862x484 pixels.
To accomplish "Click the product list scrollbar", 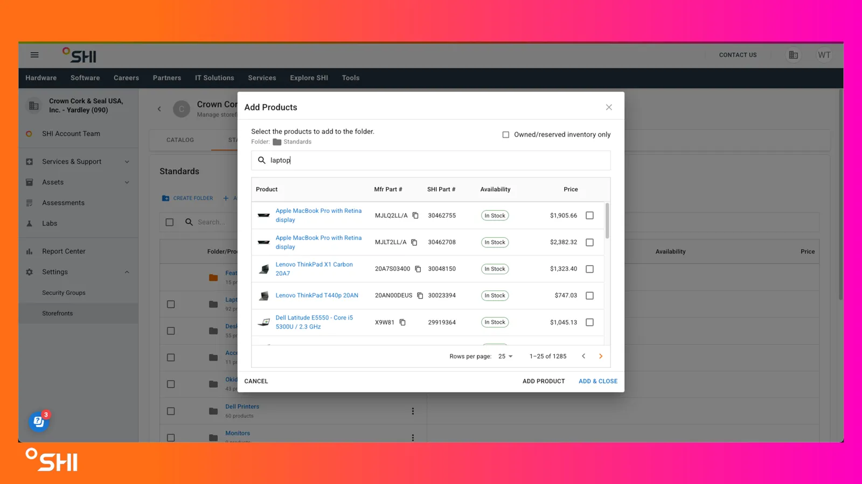I will coord(607,220).
